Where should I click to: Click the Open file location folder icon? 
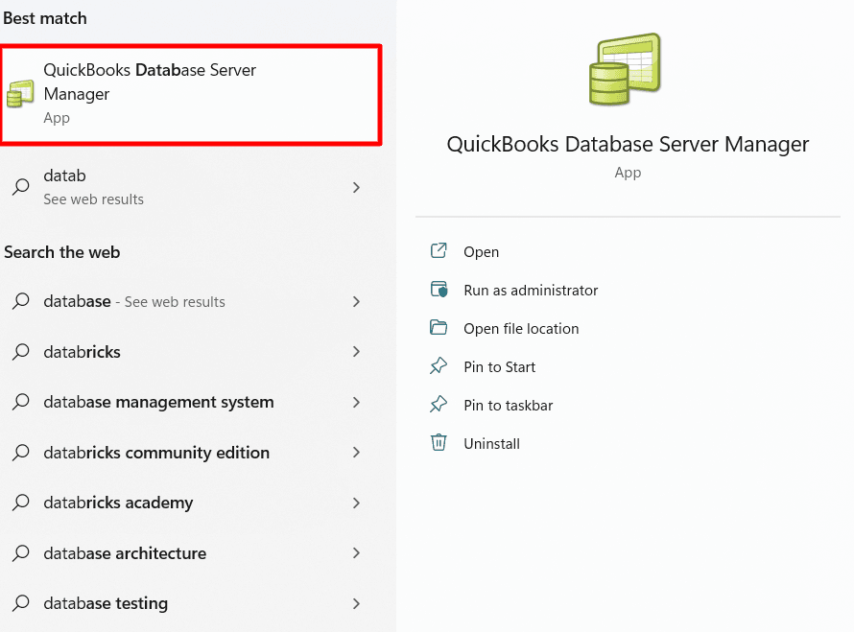pyautogui.click(x=439, y=328)
